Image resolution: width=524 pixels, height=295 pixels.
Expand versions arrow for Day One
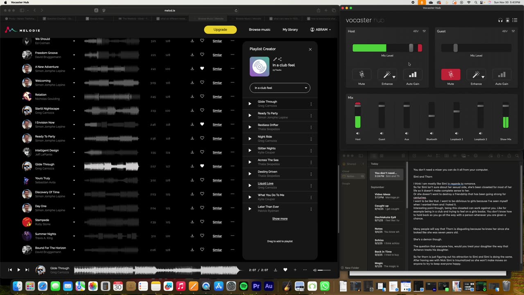coord(74,208)
